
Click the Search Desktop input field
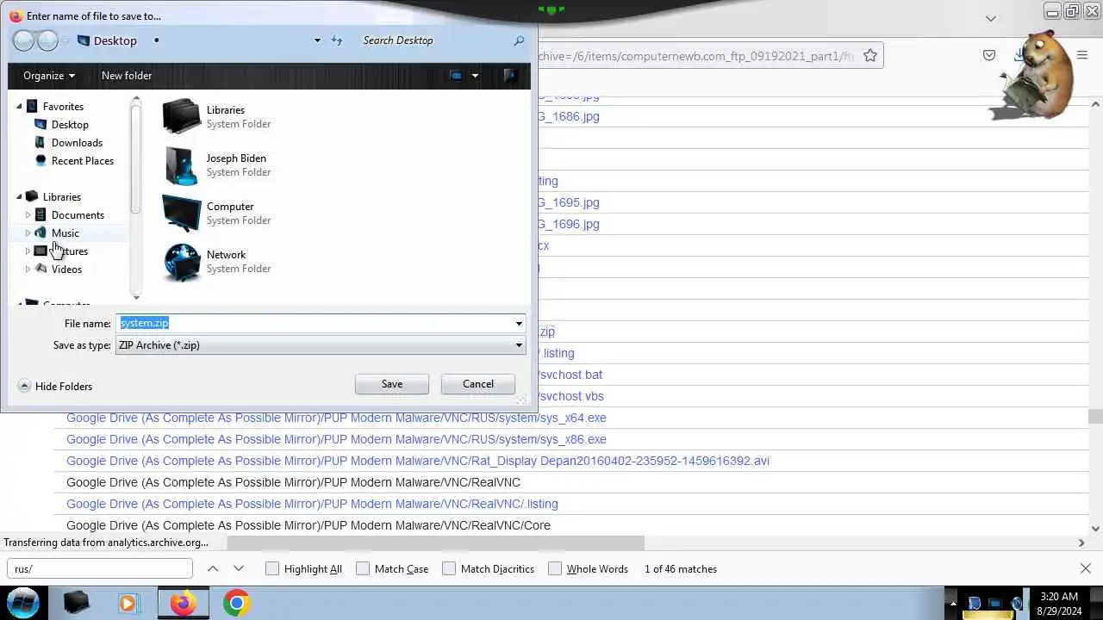tap(435, 40)
